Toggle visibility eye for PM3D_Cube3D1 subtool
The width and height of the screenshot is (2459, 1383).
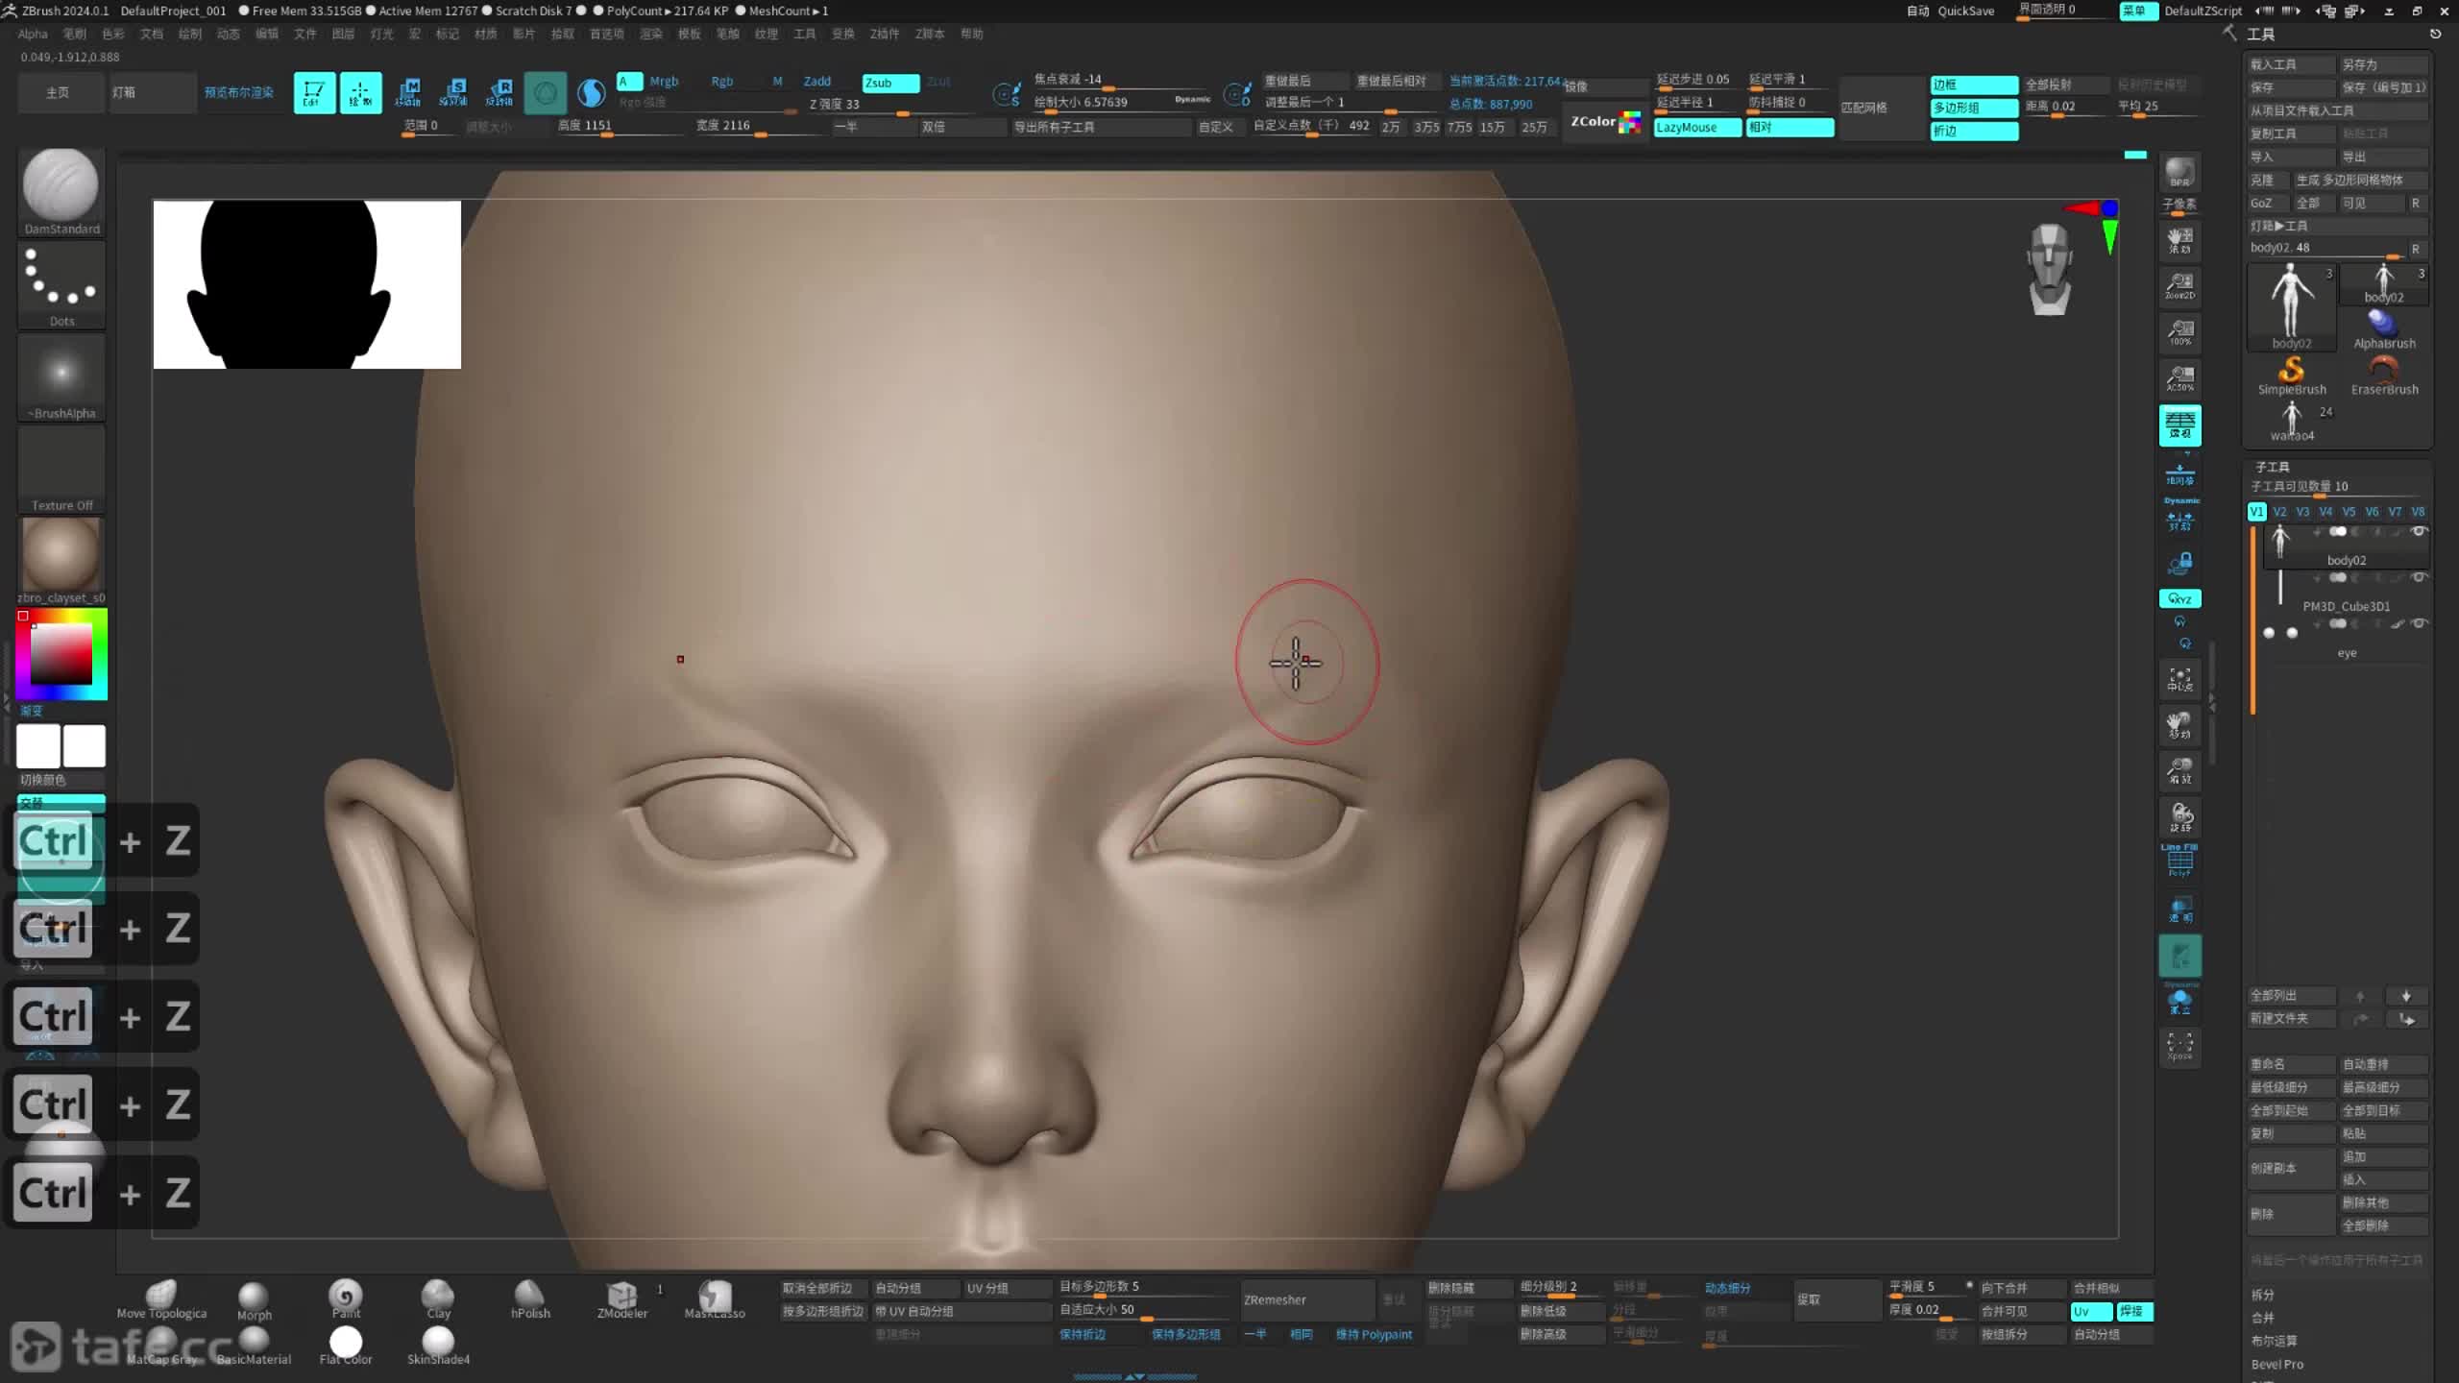[2420, 577]
